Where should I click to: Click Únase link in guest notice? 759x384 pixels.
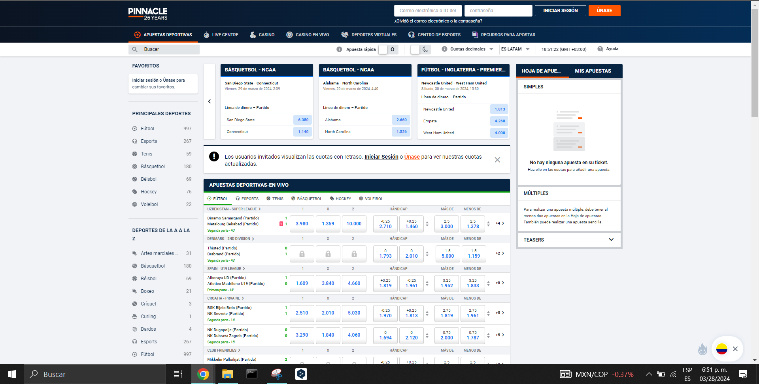tap(412, 157)
